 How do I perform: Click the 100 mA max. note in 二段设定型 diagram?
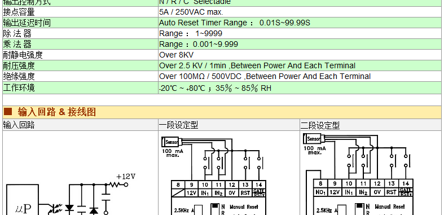(315, 151)
